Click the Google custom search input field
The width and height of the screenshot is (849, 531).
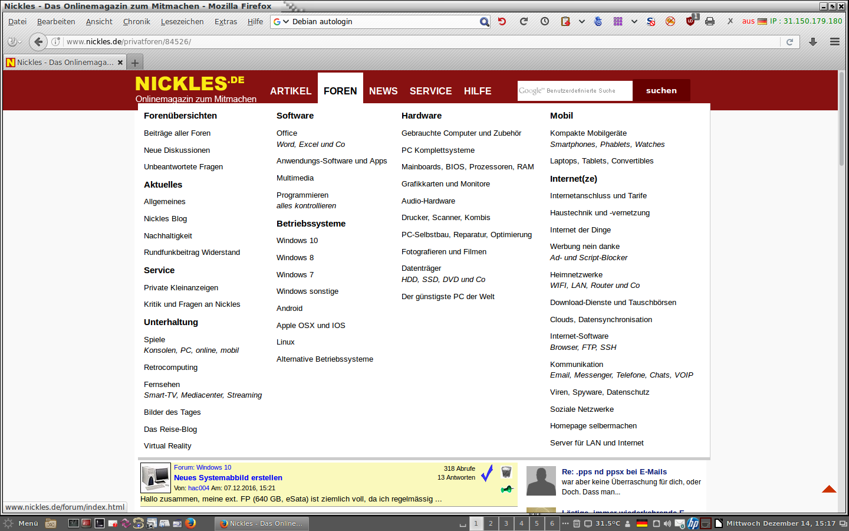click(x=575, y=91)
